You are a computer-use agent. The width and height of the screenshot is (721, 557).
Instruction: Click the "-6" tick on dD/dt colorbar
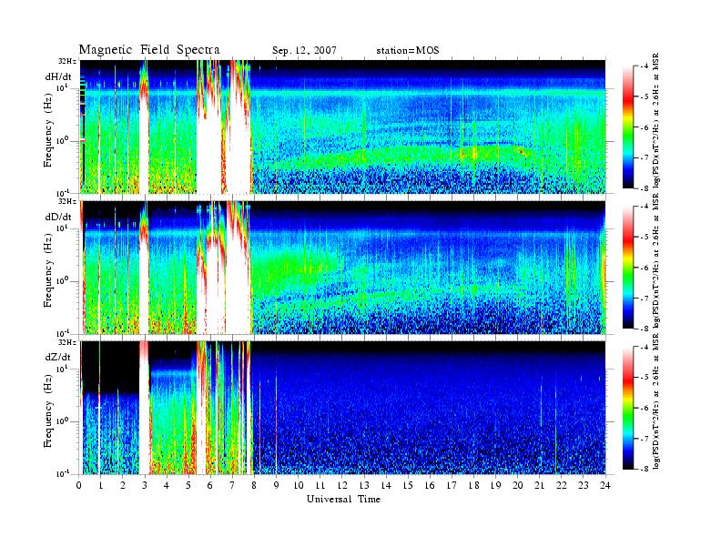click(645, 268)
